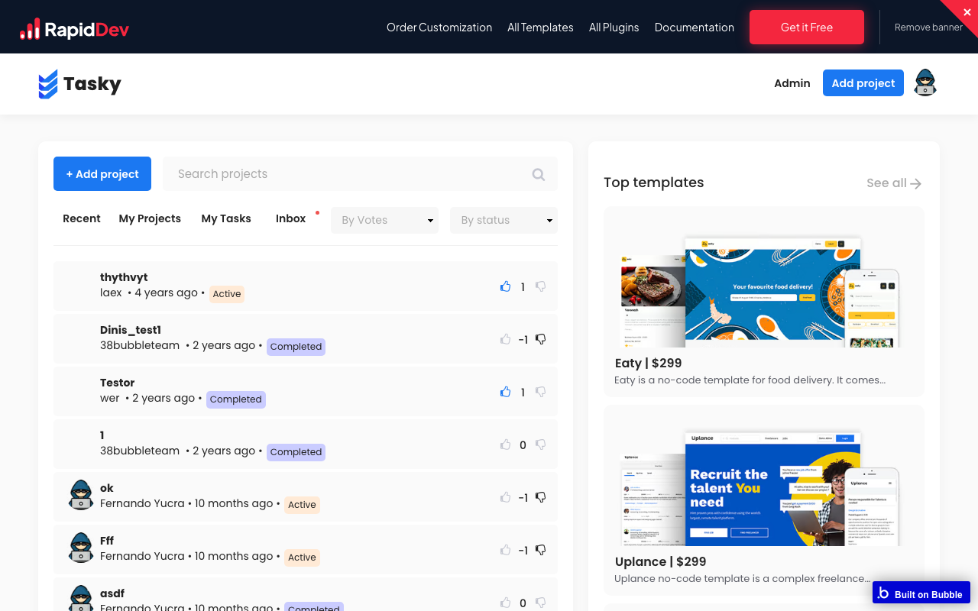Click the search magnifier icon

pos(538,174)
